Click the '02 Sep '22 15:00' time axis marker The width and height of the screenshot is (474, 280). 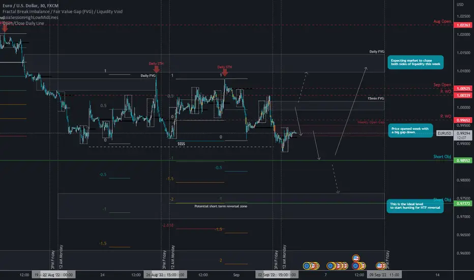(277, 275)
